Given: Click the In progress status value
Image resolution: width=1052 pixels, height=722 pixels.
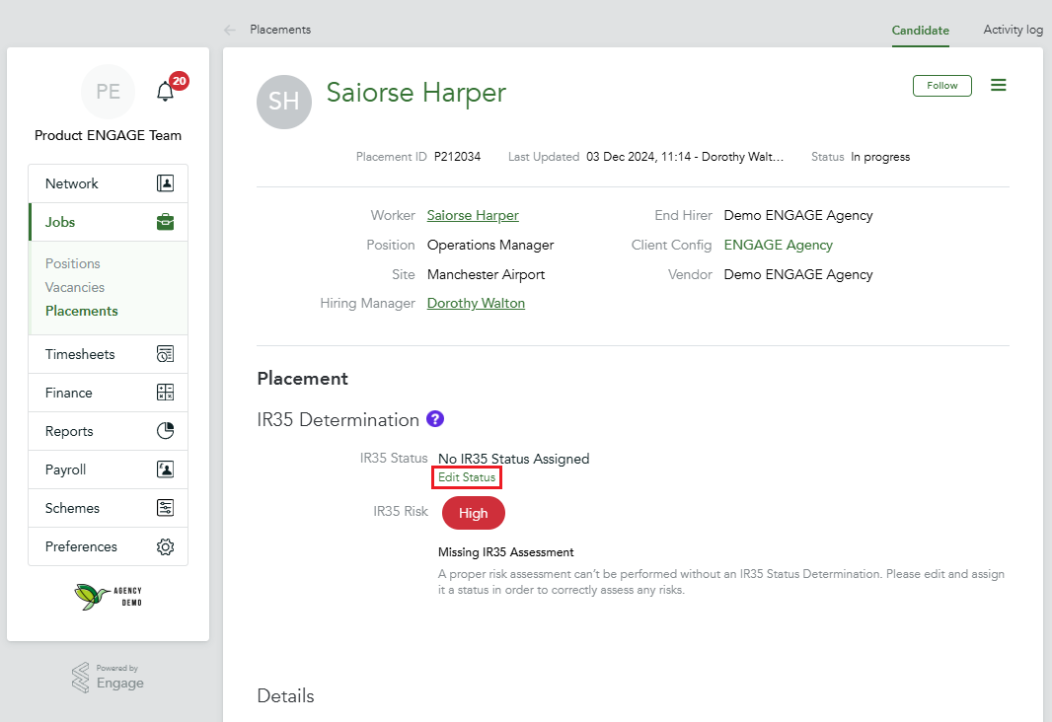Looking at the screenshot, I should coord(880,157).
